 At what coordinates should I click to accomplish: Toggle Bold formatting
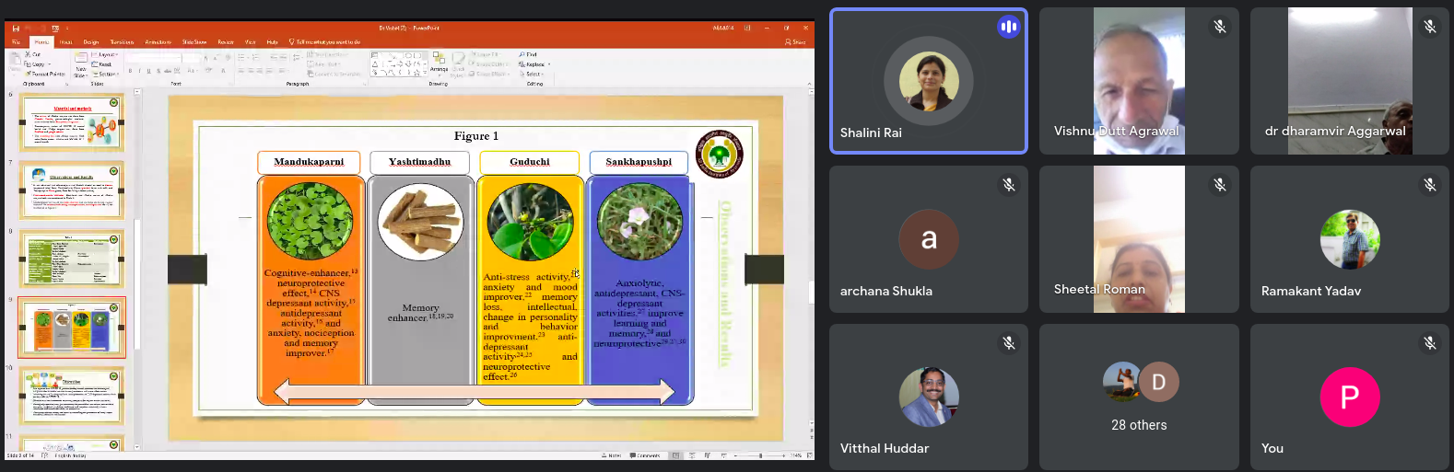tap(130, 71)
